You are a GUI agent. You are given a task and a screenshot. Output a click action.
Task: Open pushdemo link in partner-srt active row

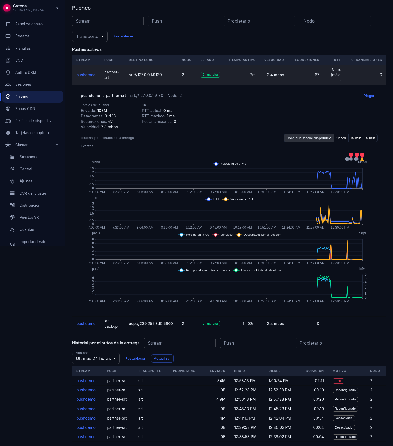(x=86, y=75)
